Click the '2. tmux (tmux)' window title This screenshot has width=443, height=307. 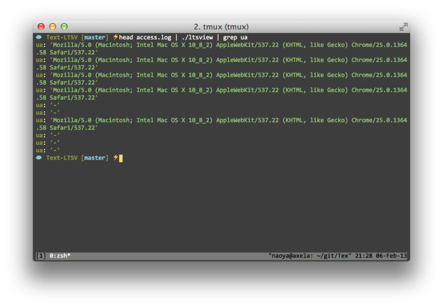coord(221,27)
